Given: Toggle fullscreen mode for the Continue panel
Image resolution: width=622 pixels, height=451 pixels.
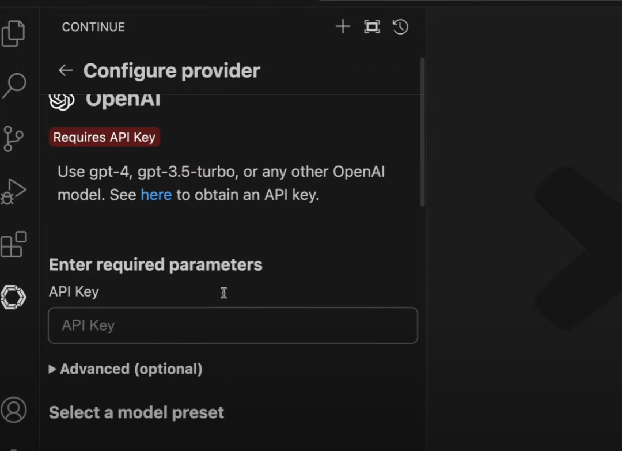Looking at the screenshot, I should 371,26.
